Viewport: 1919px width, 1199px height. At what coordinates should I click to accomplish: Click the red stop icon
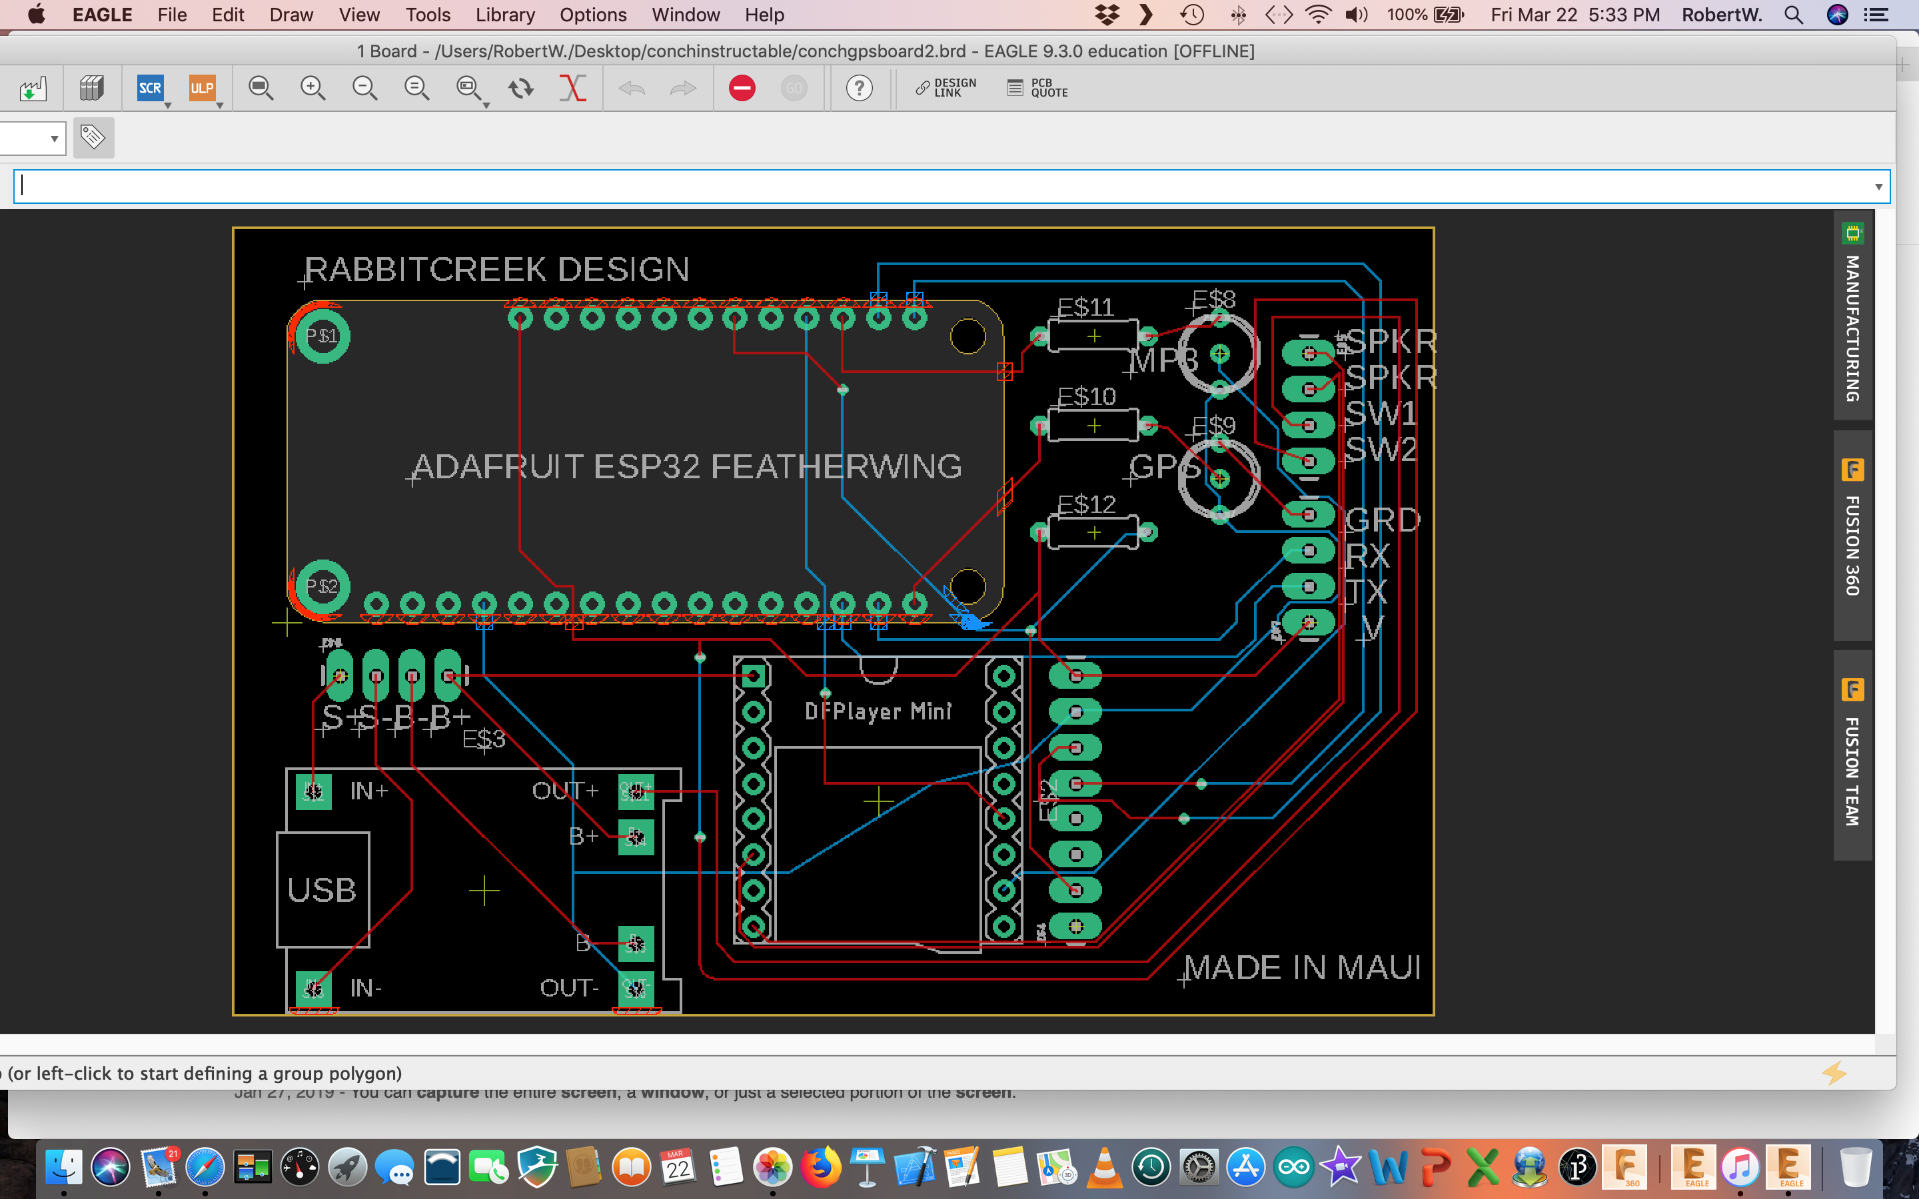[x=742, y=88]
